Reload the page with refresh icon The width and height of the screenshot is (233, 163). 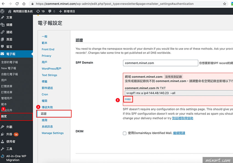17,4
